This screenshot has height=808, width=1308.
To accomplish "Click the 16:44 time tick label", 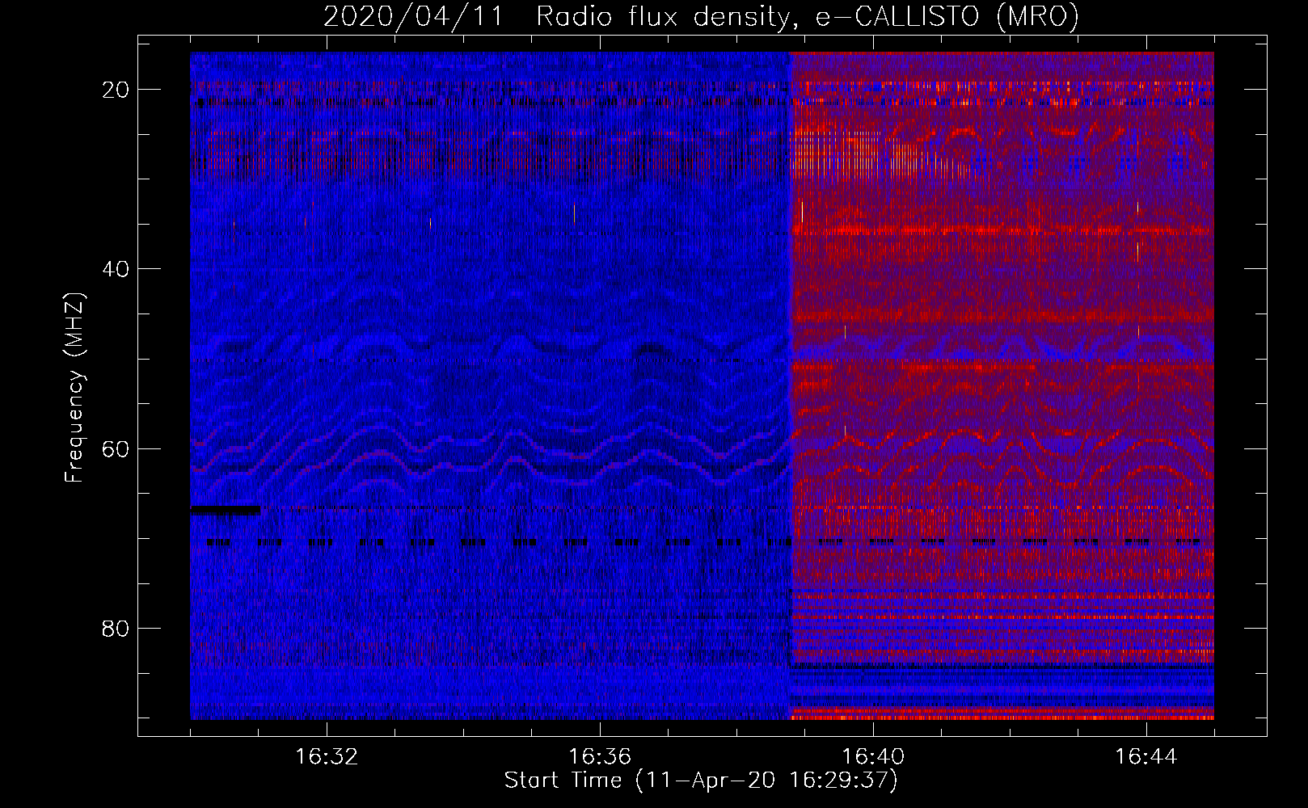I will [x=1146, y=757].
